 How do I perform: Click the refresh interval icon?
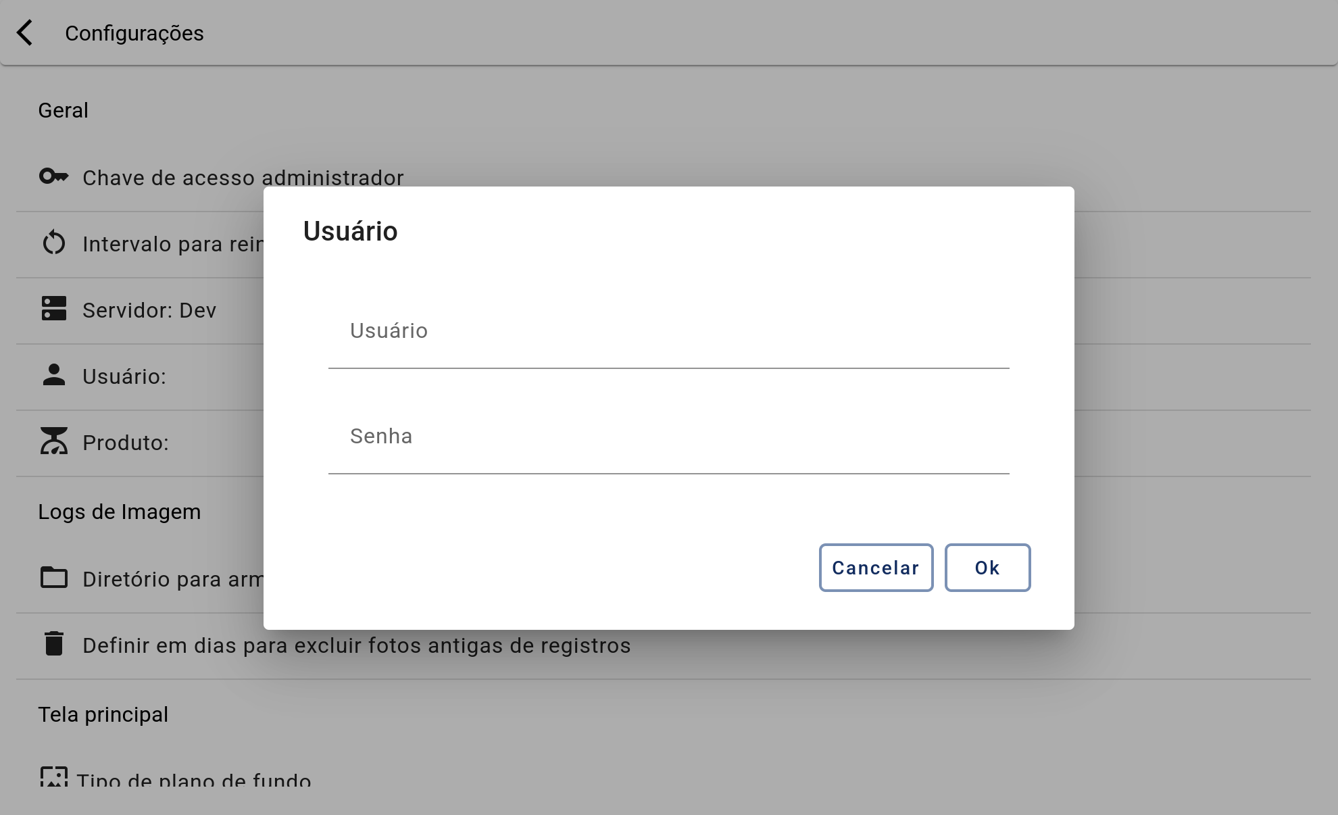[54, 243]
